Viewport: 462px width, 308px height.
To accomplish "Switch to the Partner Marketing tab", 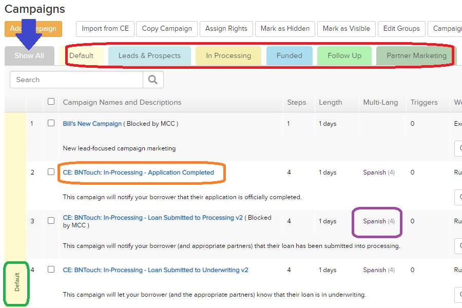I will click(416, 56).
